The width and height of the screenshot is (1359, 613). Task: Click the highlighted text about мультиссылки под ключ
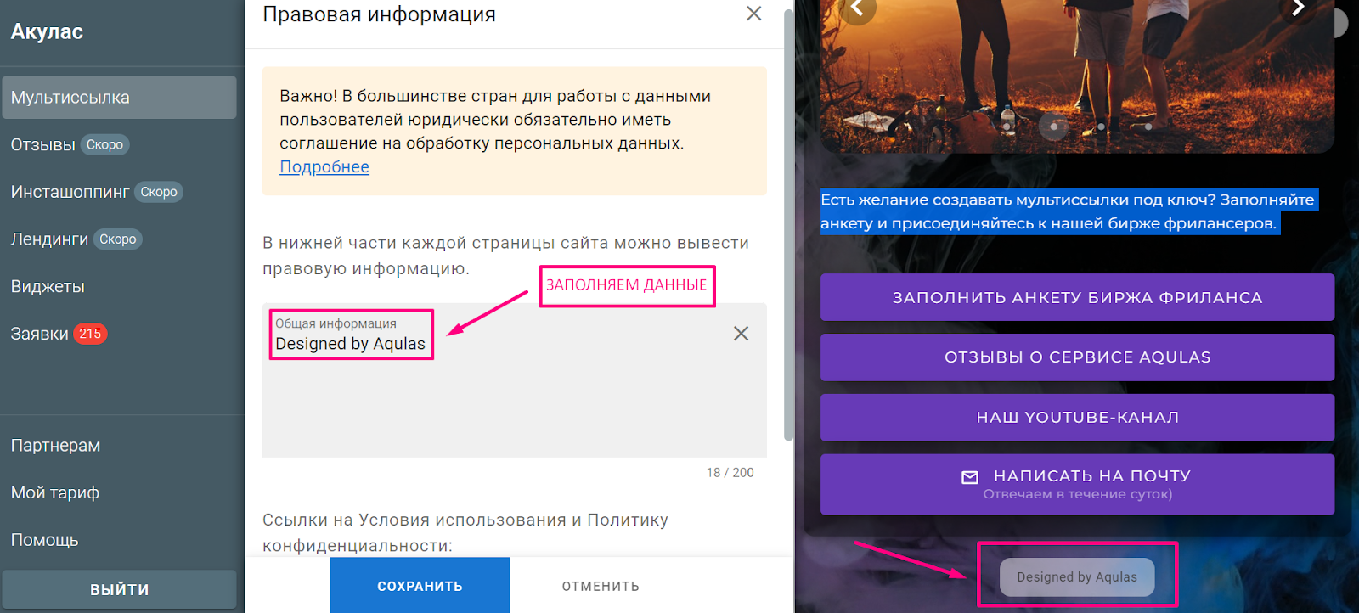[1069, 211]
